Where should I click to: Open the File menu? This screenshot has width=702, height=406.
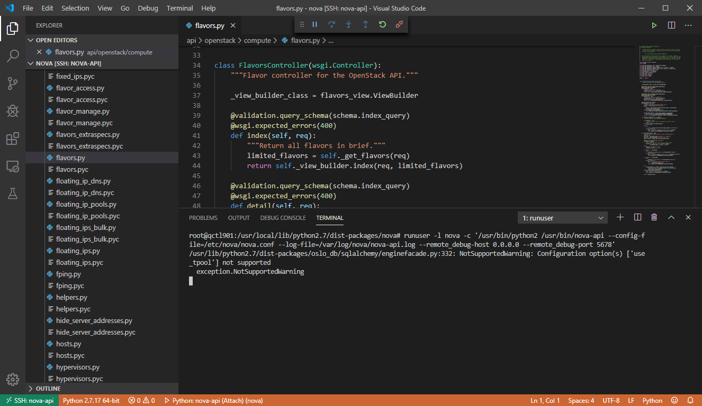tap(28, 8)
